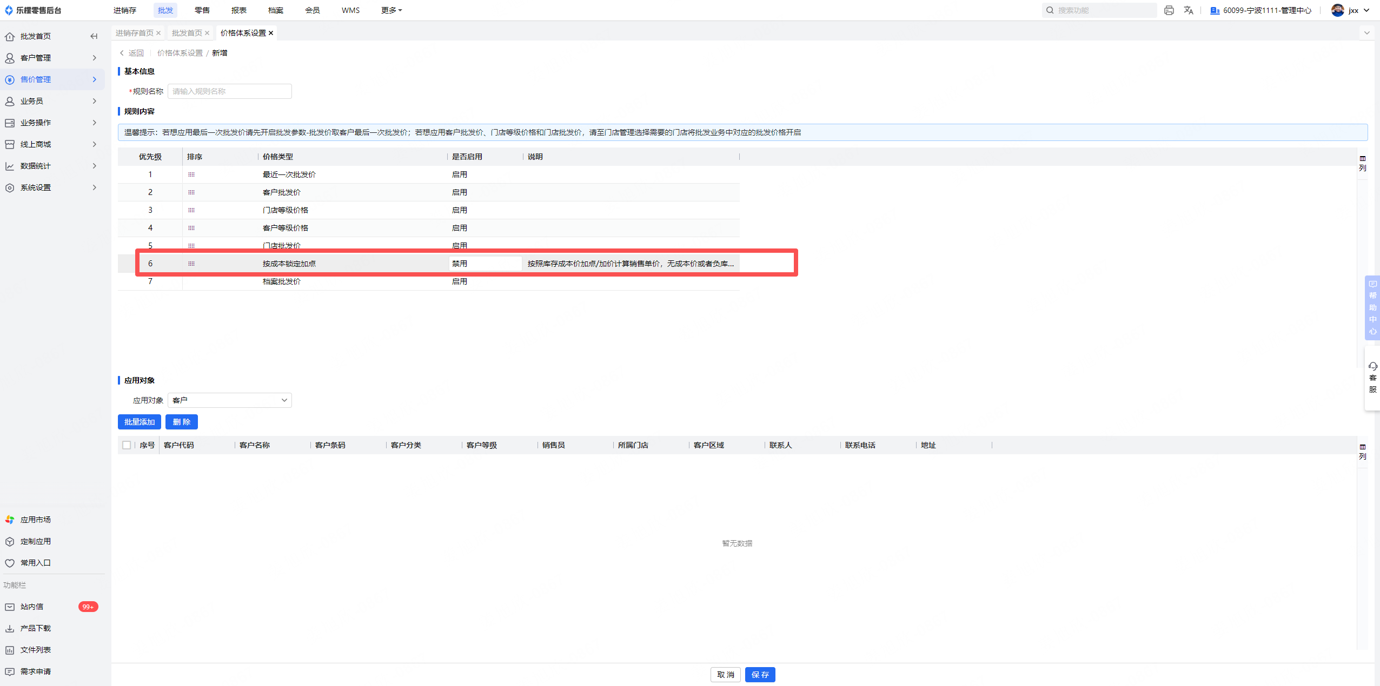Open 报表 in the top menu
The image size is (1380, 686).
point(238,10)
